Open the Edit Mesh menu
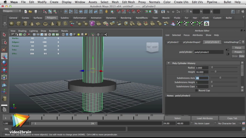246x138 pixels. point(128,2)
